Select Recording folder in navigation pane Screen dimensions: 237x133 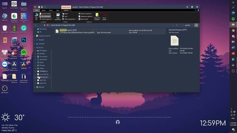(42, 29)
